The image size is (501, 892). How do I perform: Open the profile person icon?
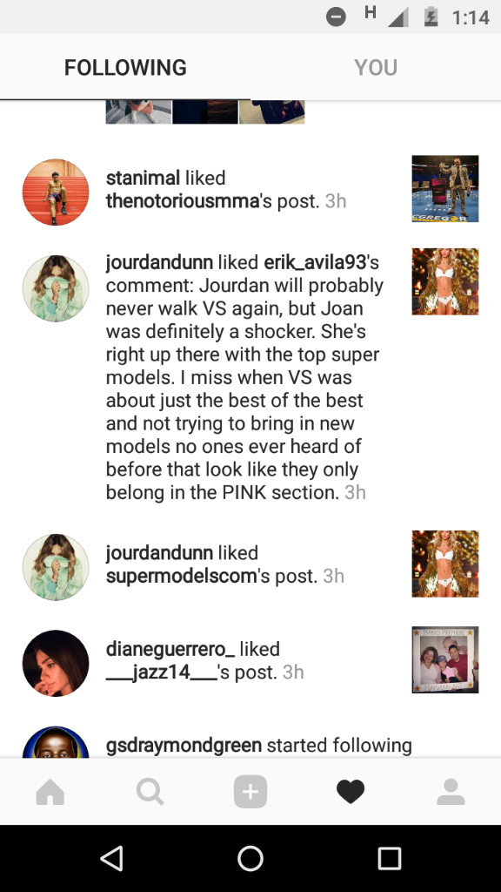click(451, 791)
